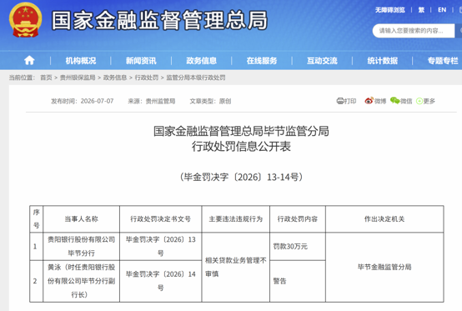Click 首页 in breadcrumb
This screenshot has height=311, width=462.
[x=46, y=78]
